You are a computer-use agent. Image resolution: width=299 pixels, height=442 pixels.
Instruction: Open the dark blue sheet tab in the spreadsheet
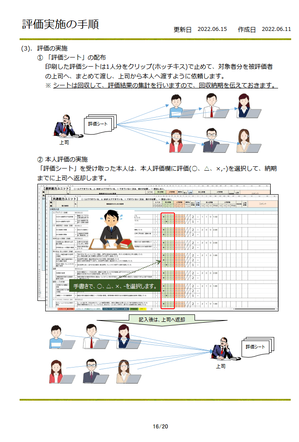116,309
